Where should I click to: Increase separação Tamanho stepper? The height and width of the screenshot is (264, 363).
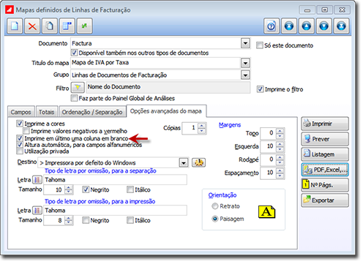pos(69,188)
